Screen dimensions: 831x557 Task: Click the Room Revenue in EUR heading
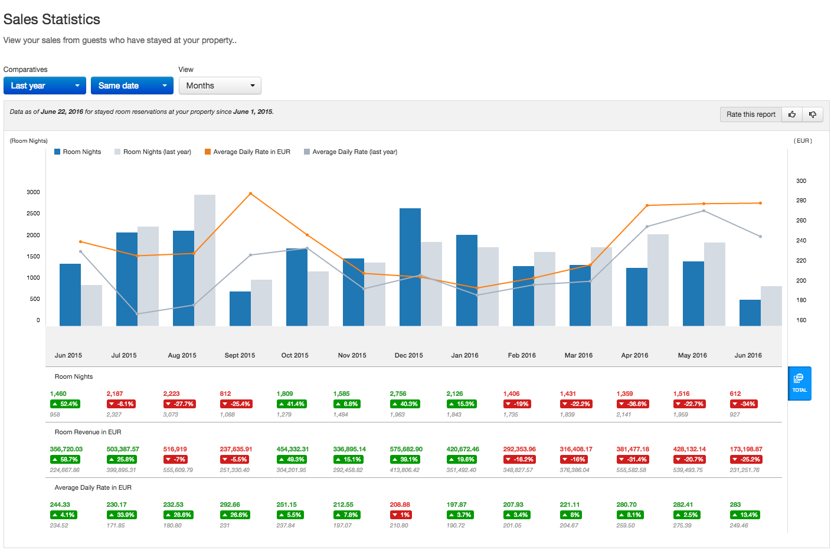[88, 432]
